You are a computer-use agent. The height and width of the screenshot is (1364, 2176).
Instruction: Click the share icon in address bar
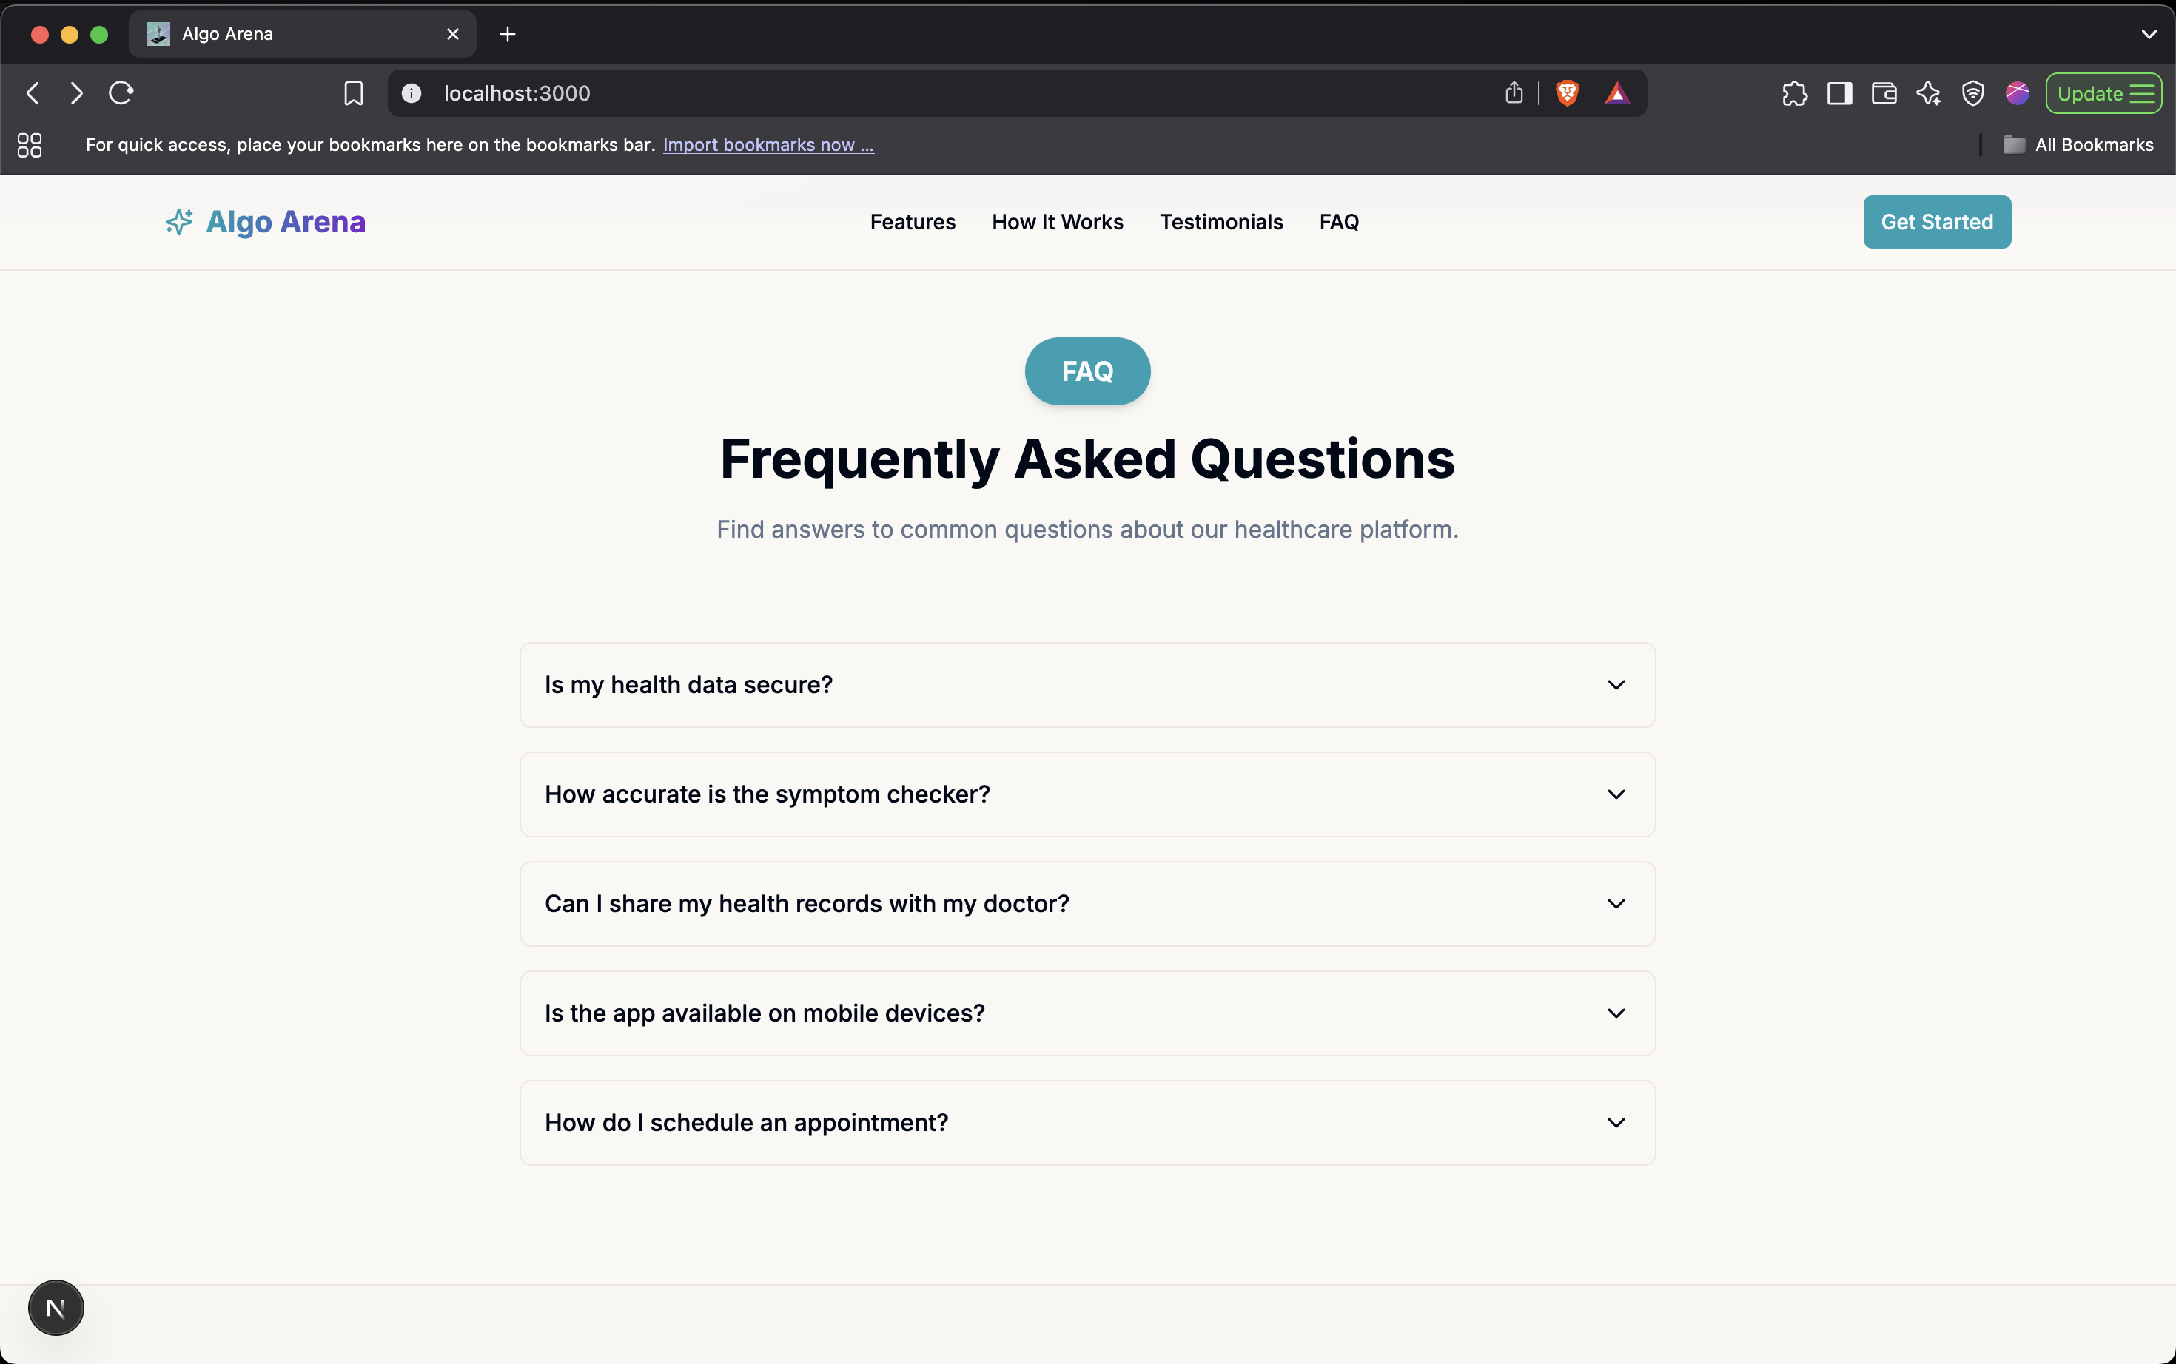[1514, 93]
